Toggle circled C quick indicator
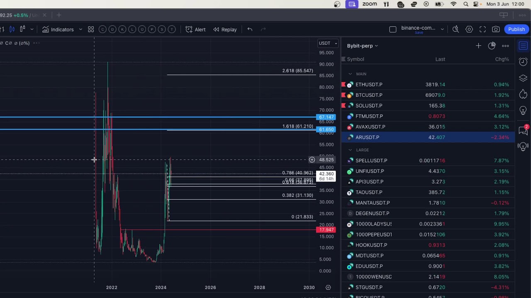 pyautogui.click(x=102, y=29)
